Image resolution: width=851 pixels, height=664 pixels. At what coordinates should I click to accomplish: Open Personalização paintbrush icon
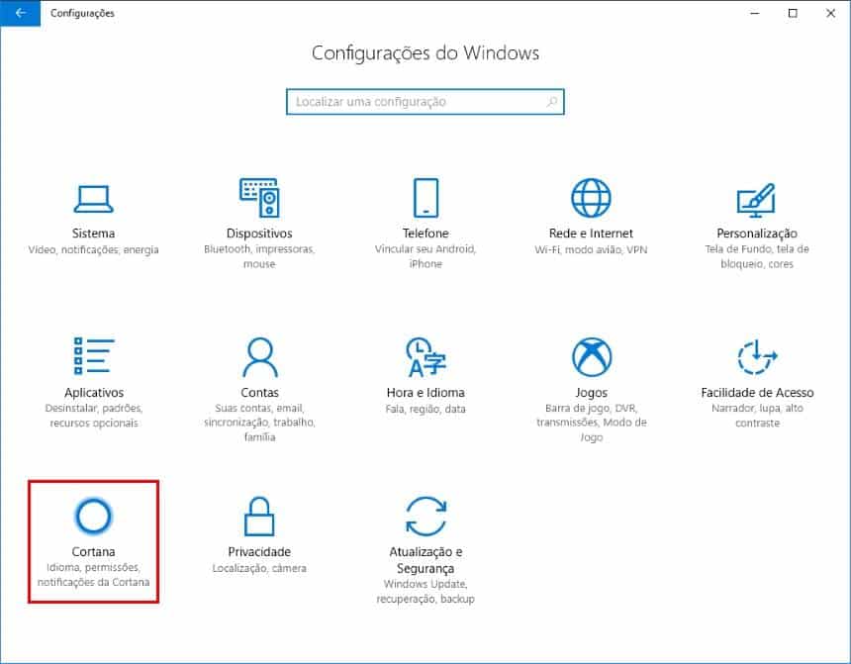(x=757, y=200)
